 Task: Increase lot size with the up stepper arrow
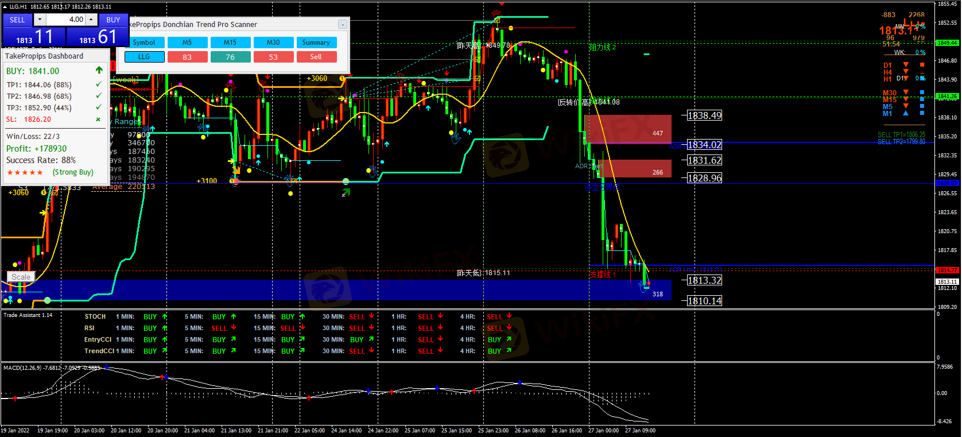[91, 20]
